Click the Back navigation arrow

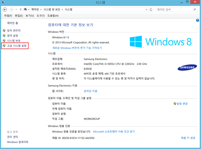click(5, 9)
